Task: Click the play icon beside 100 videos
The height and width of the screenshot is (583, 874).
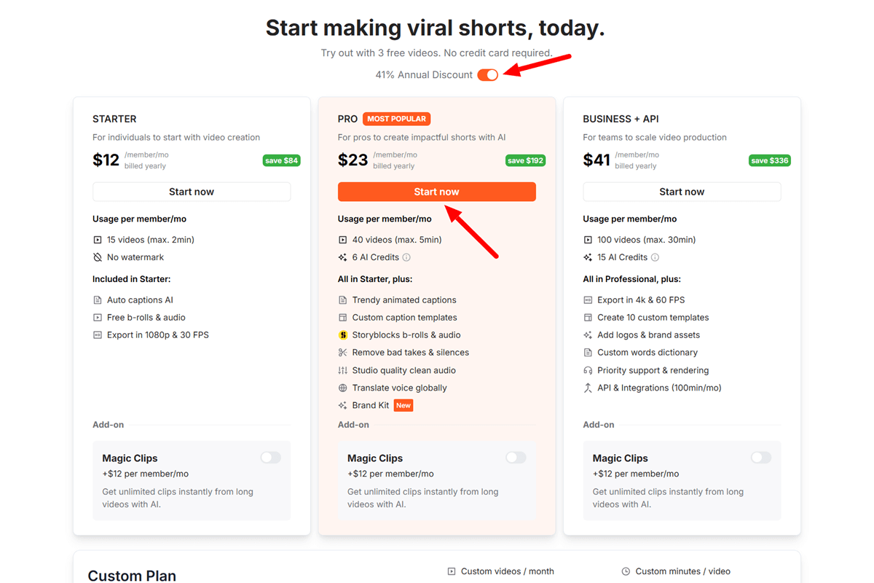Action: pyautogui.click(x=588, y=240)
